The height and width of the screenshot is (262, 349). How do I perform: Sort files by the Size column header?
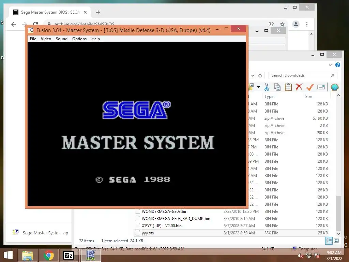(309, 97)
